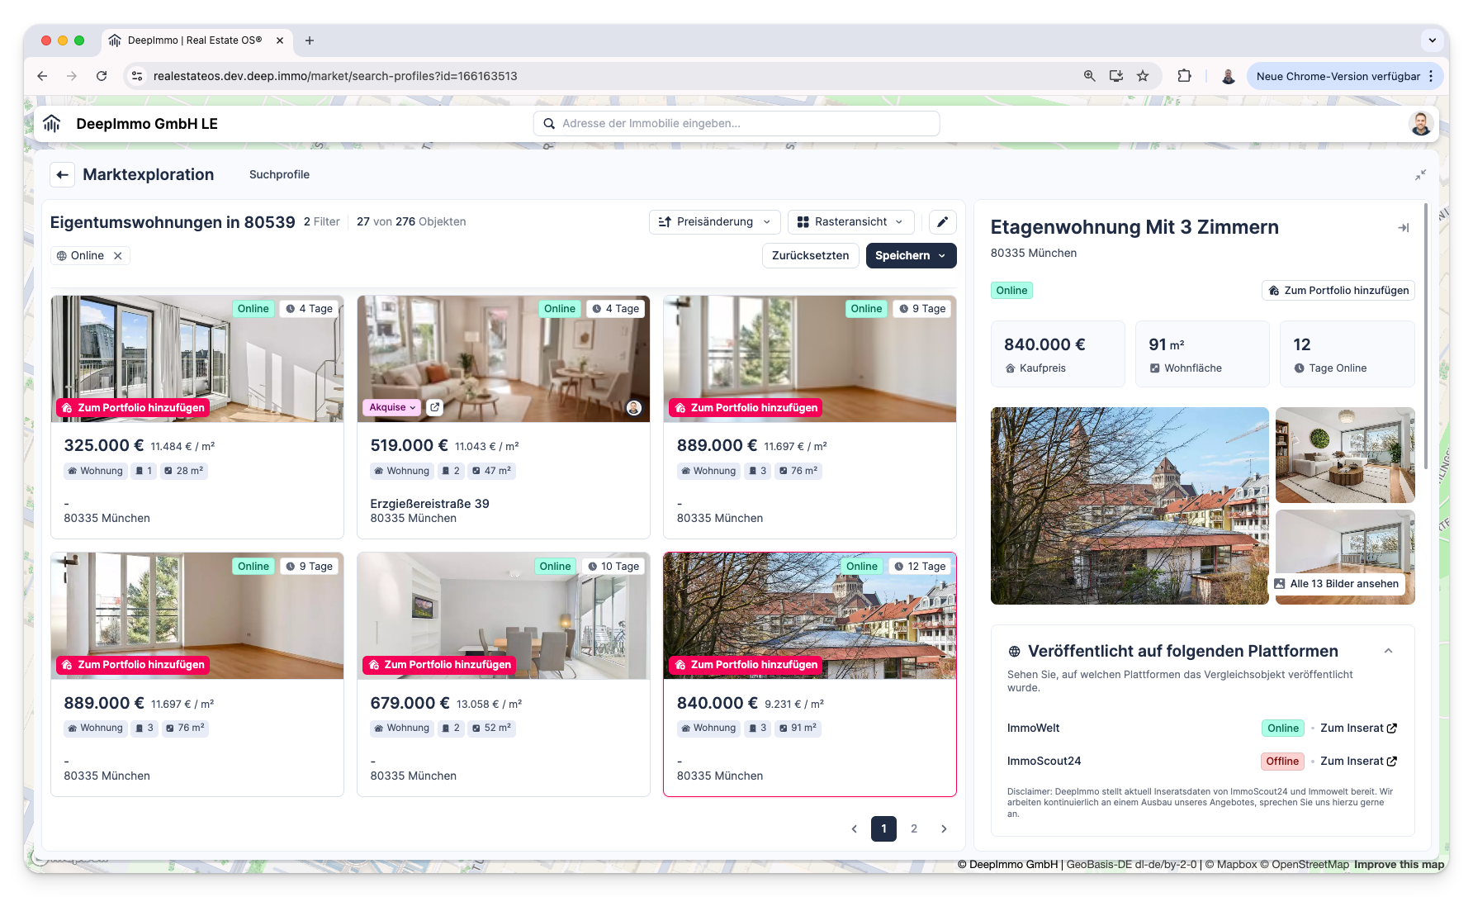Click the pencil edit icon button
The height and width of the screenshot is (897, 1473).
(x=942, y=222)
